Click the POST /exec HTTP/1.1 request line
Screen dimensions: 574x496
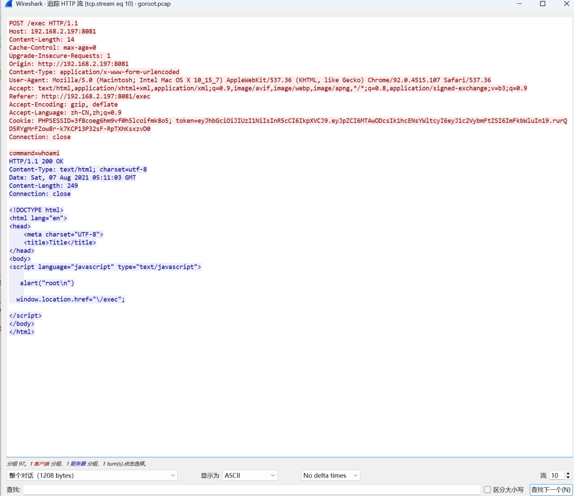pyautogui.click(x=43, y=24)
